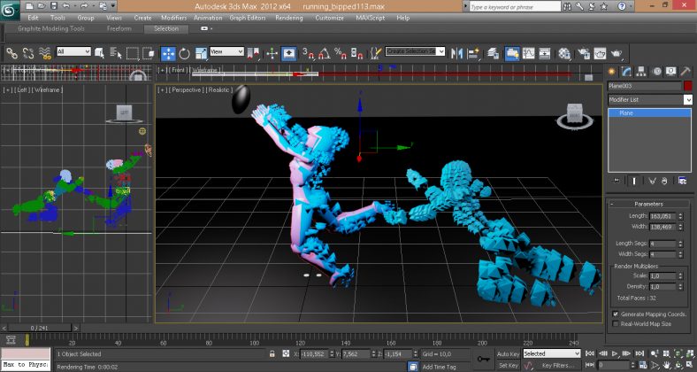
Task: Click the Select and Link tool
Action: click(11, 52)
